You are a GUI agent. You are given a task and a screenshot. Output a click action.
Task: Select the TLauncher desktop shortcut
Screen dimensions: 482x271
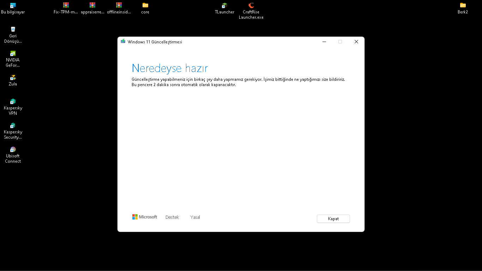pos(224,8)
